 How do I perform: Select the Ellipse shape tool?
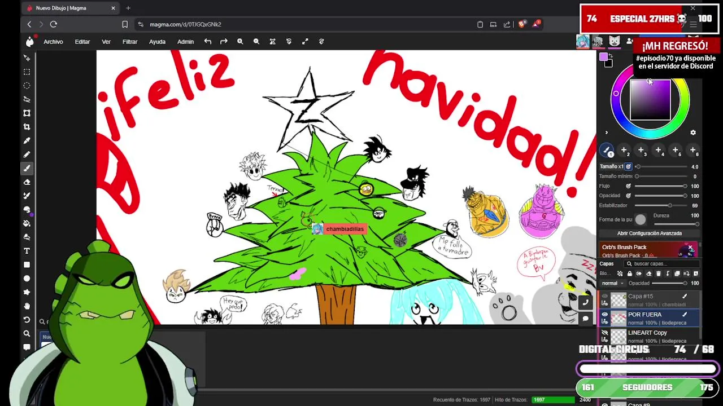tap(27, 279)
